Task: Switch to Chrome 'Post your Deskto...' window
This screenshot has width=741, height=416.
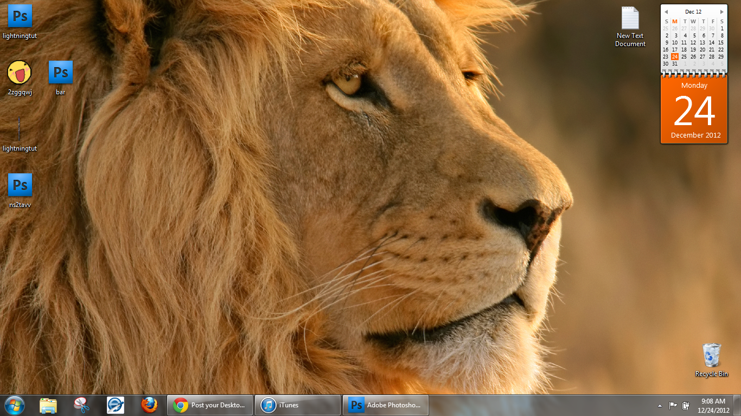Action: point(210,405)
